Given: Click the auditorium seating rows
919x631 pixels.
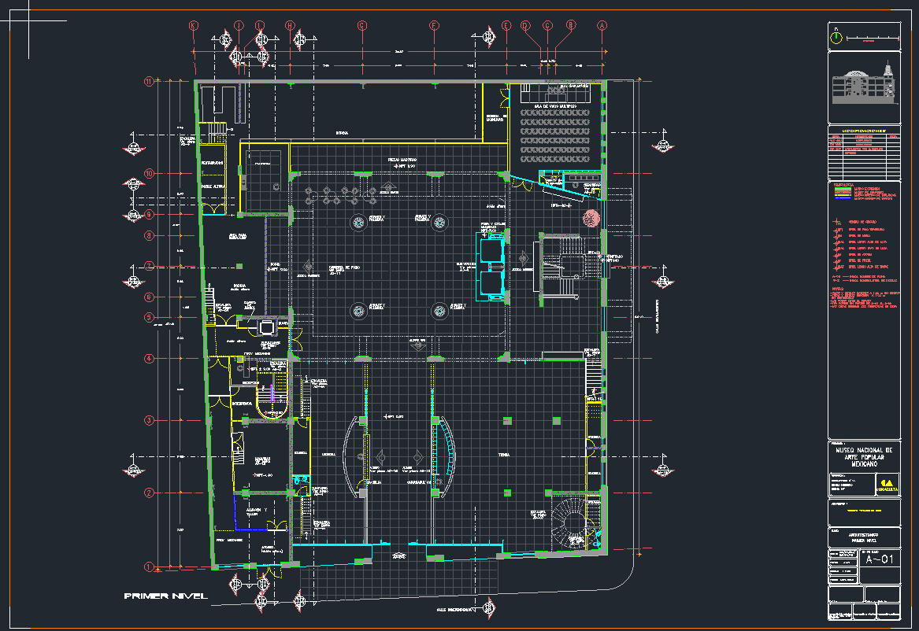Looking at the screenshot, I should pyautogui.click(x=555, y=138).
